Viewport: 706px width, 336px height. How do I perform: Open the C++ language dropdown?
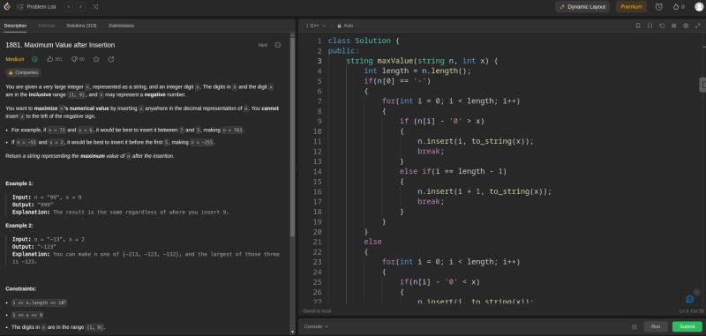(x=316, y=26)
